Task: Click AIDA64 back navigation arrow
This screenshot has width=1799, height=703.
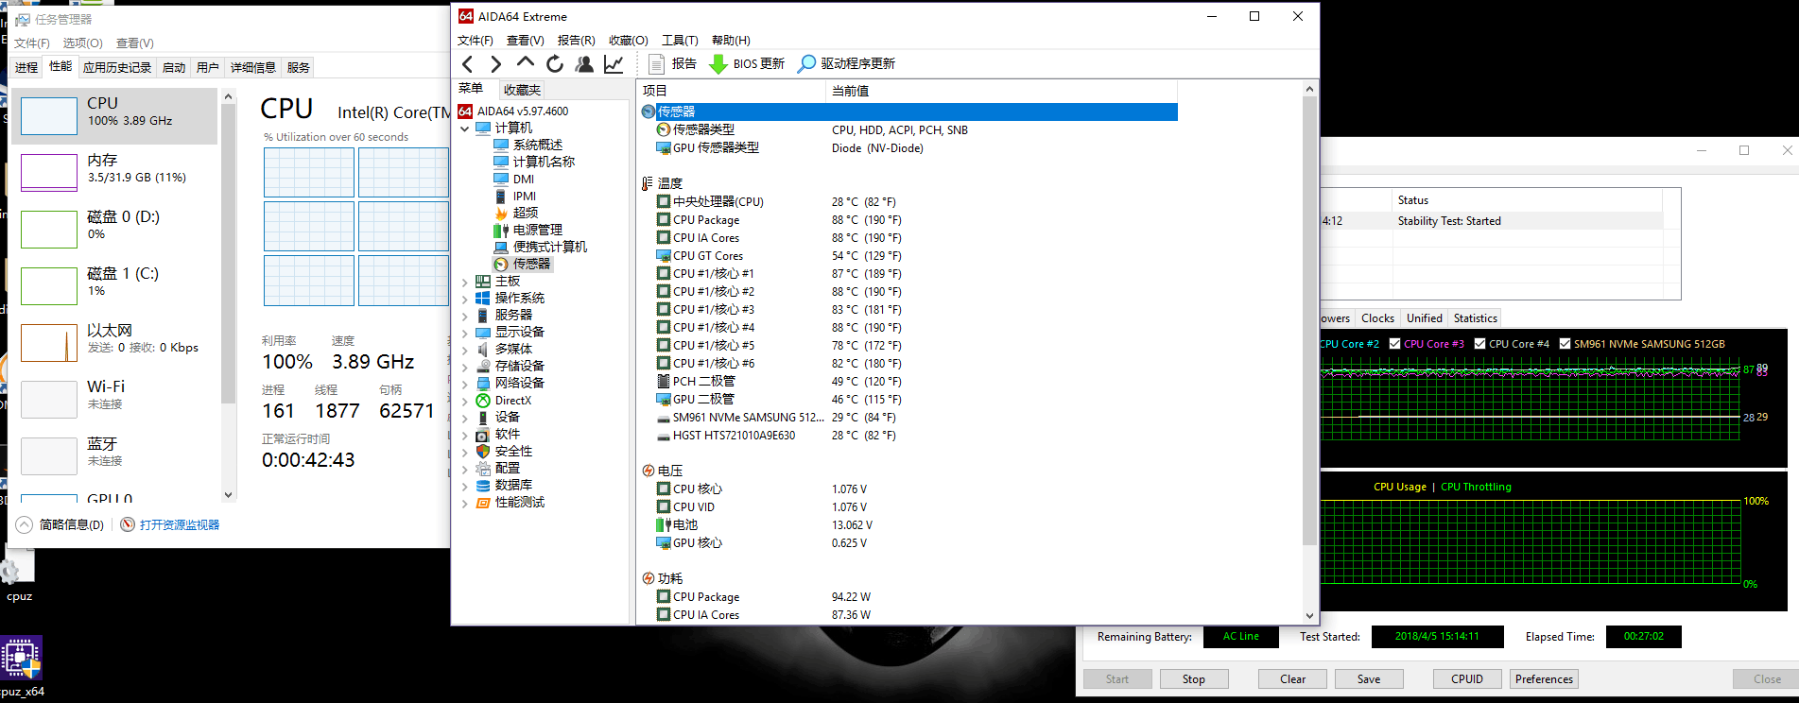Action: pos(467,63)
